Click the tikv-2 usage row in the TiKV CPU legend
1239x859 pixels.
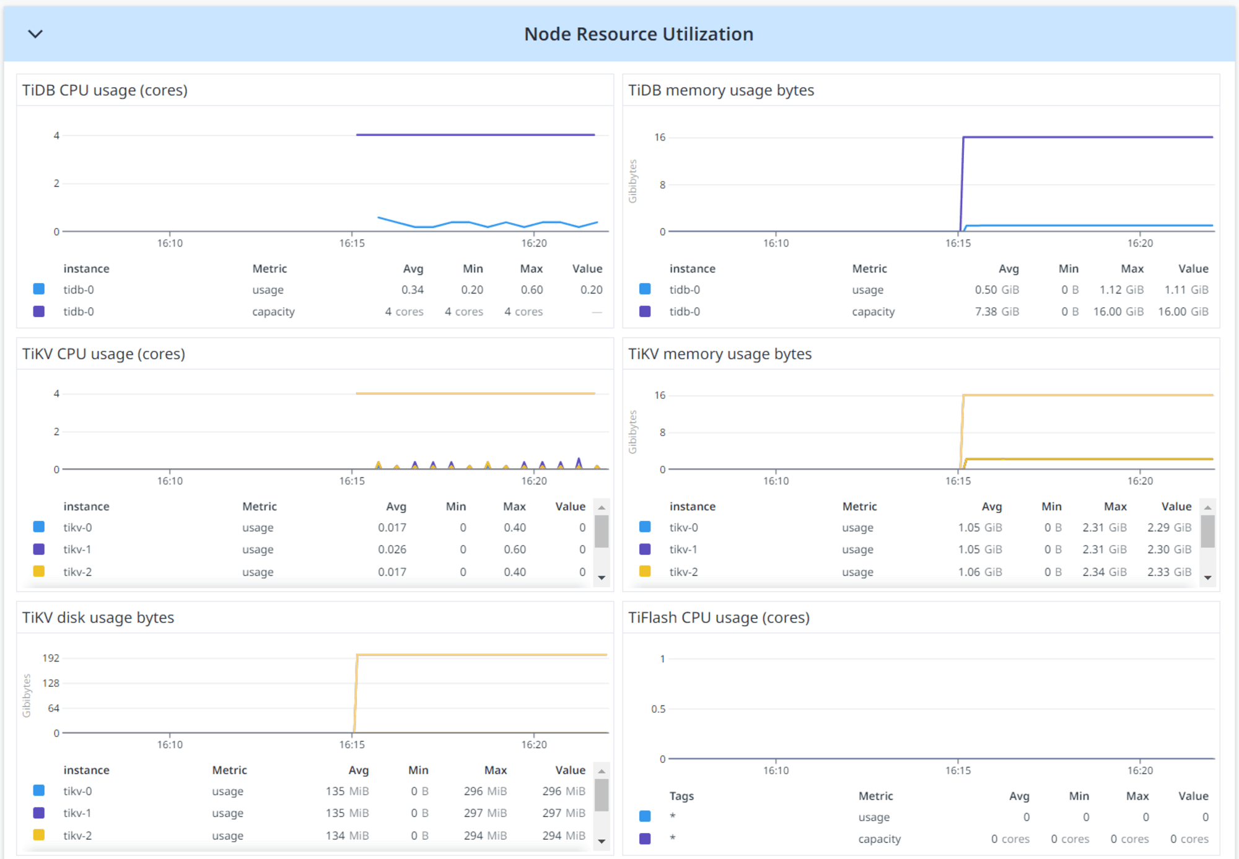click(x=310, y=572)
